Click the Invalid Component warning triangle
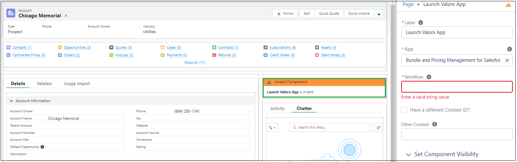Image resolution: width=517 pixels, height=162 pixels. point(269,82)
